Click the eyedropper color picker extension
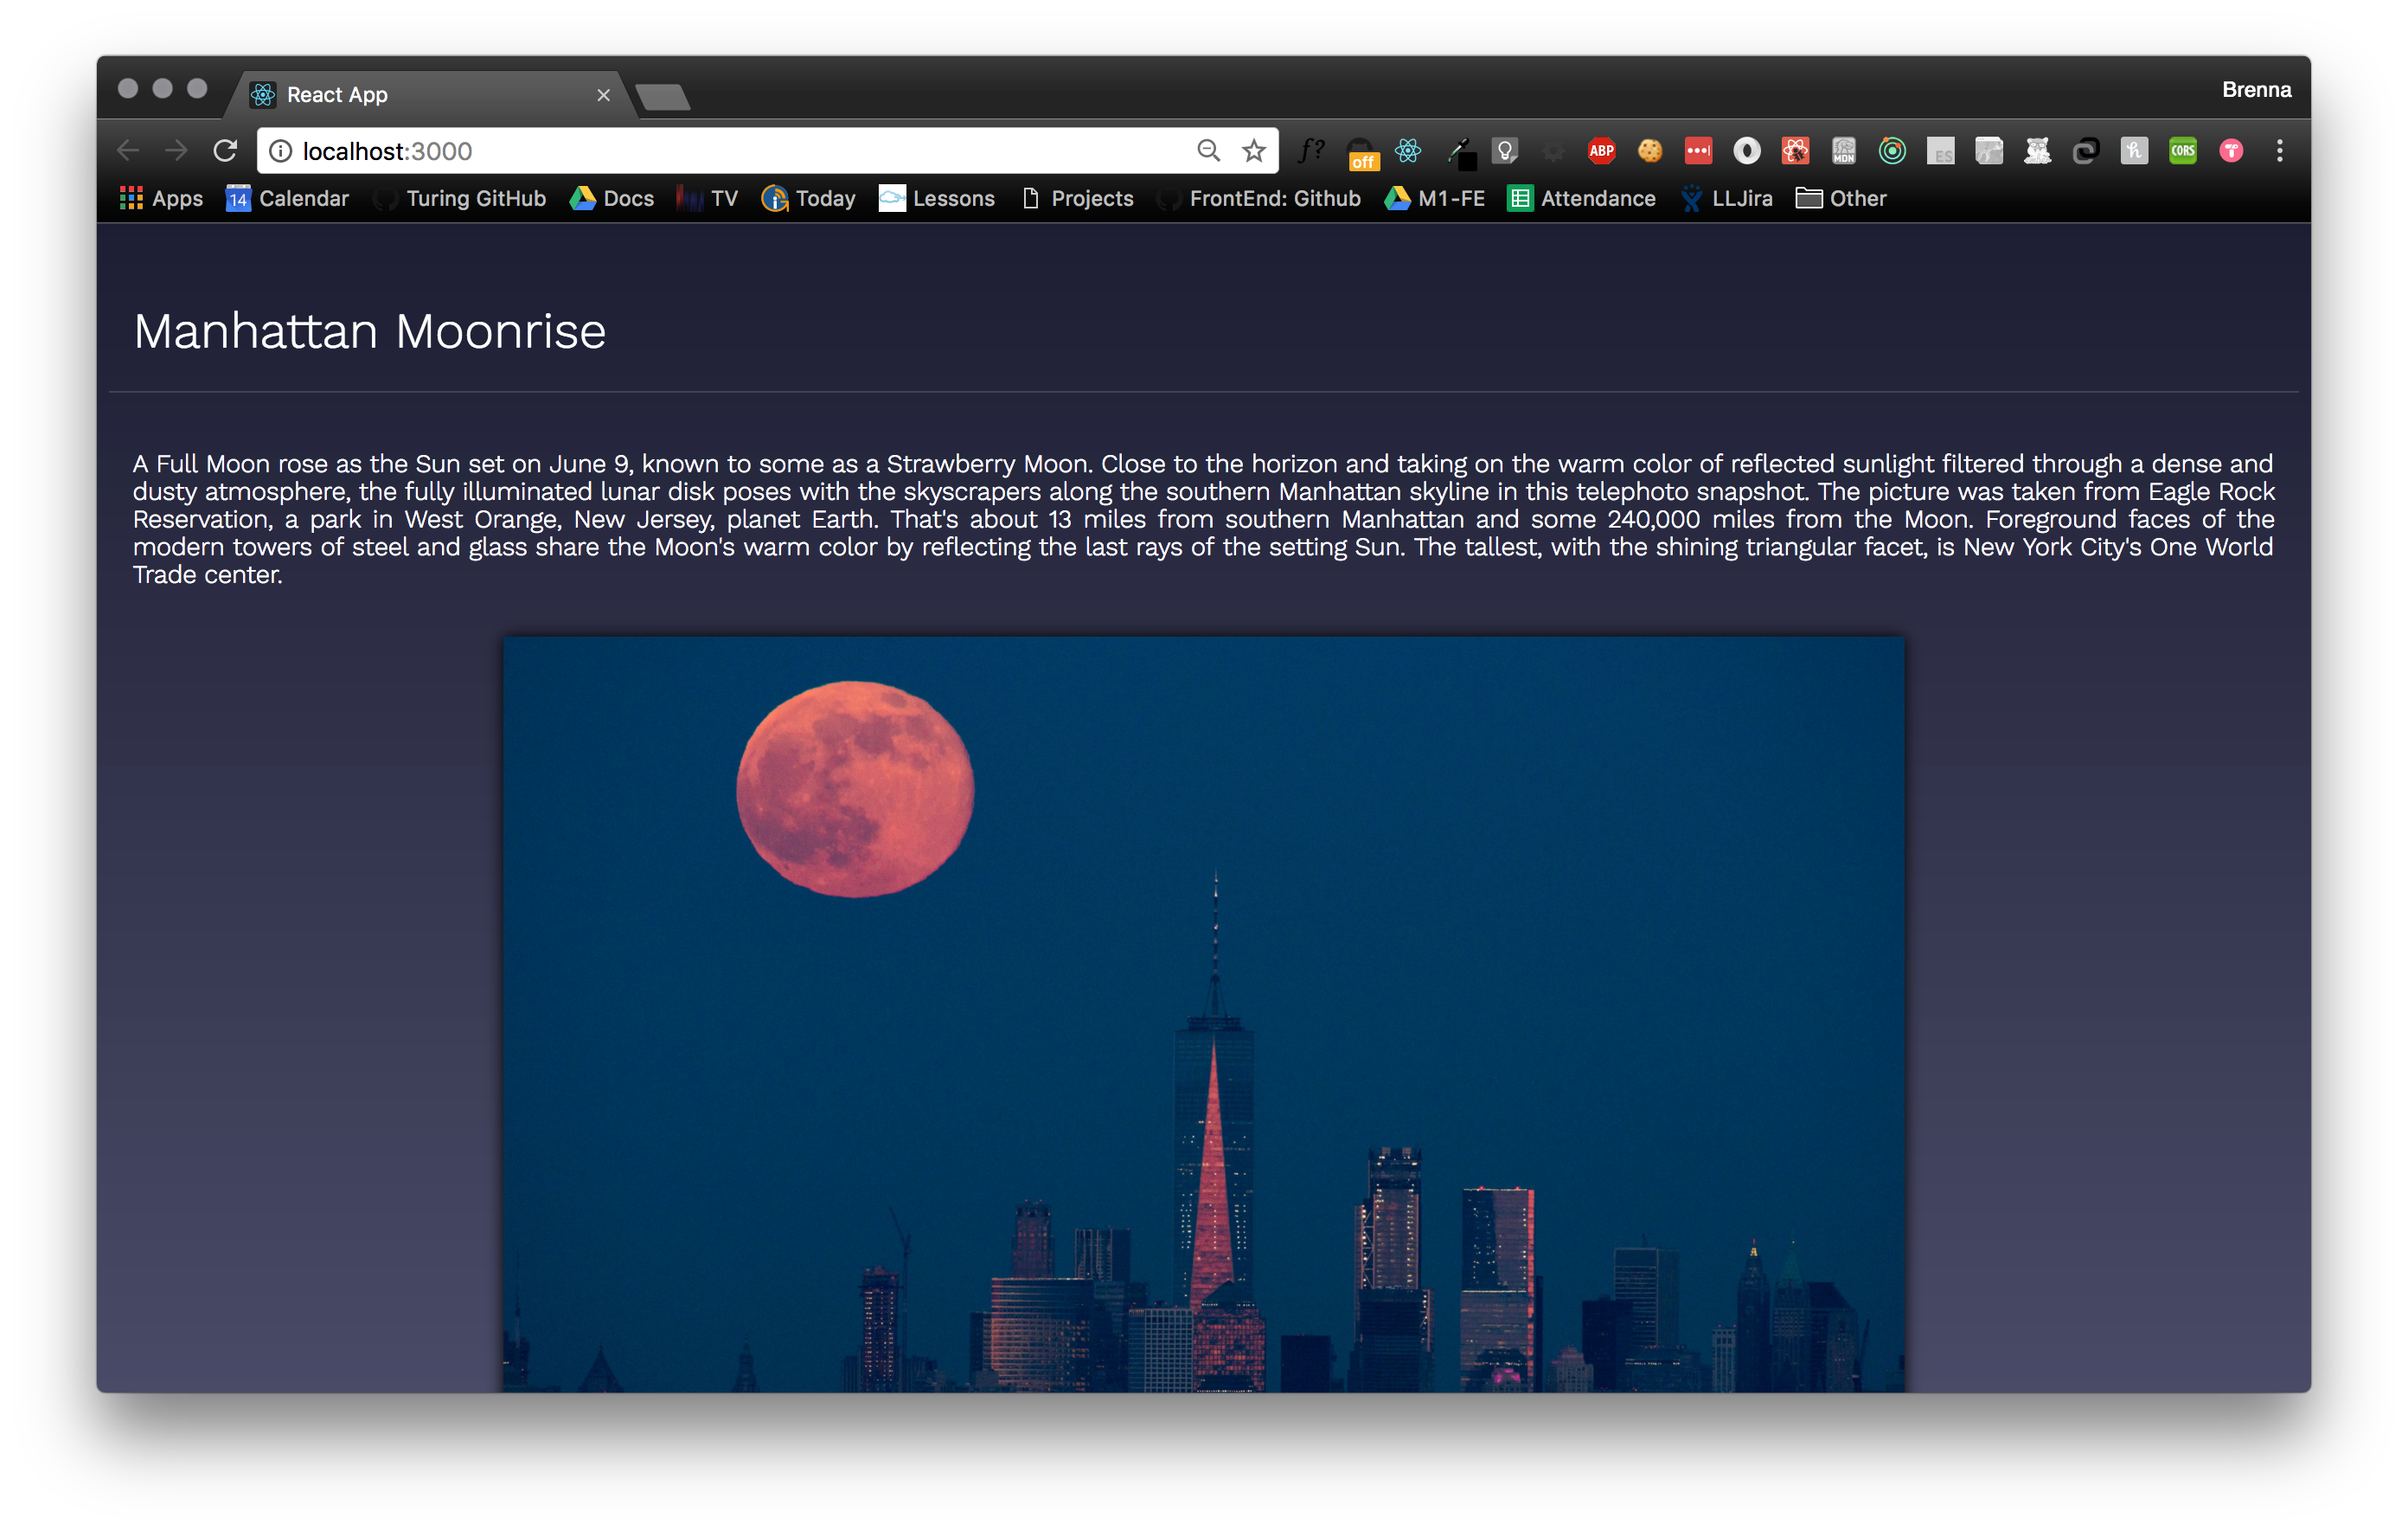2408x1531 pixels. 1461,152
